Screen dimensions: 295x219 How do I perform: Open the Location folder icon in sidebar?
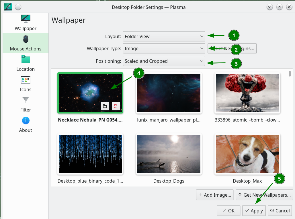[x=26, y=60]
